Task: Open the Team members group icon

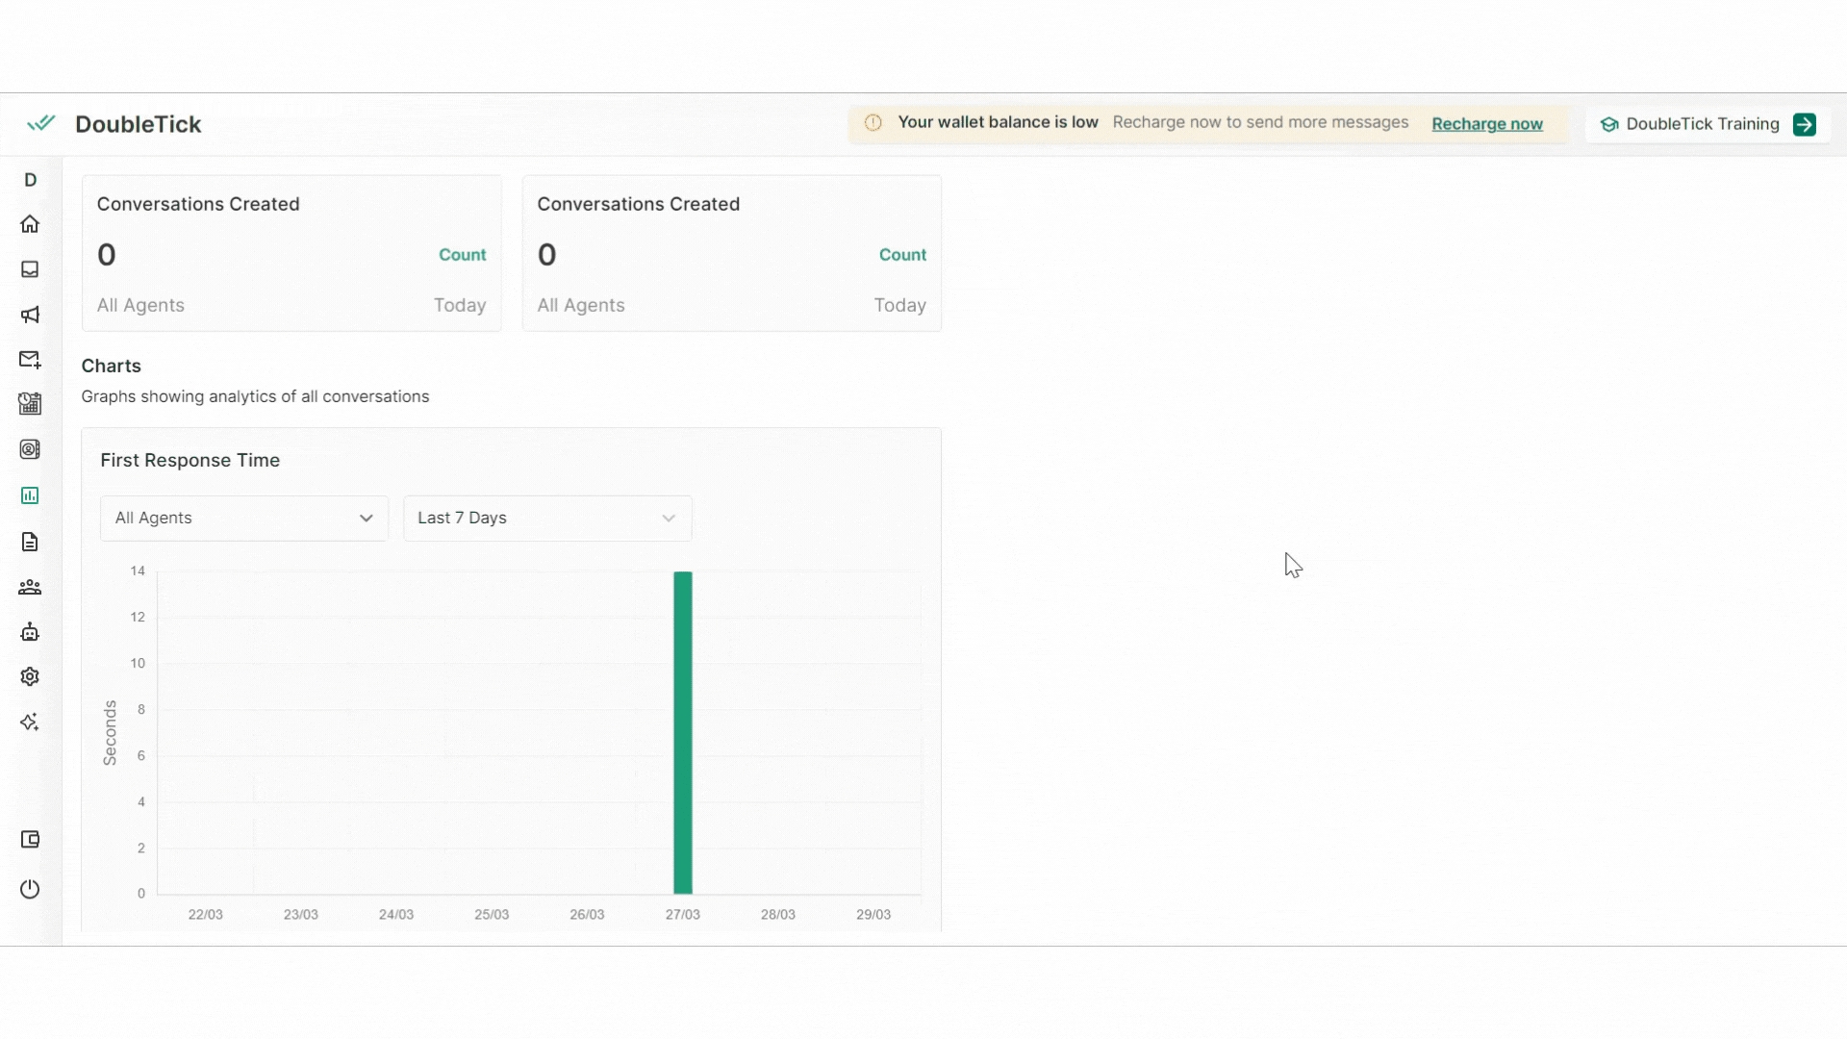Action: point(30,587)
